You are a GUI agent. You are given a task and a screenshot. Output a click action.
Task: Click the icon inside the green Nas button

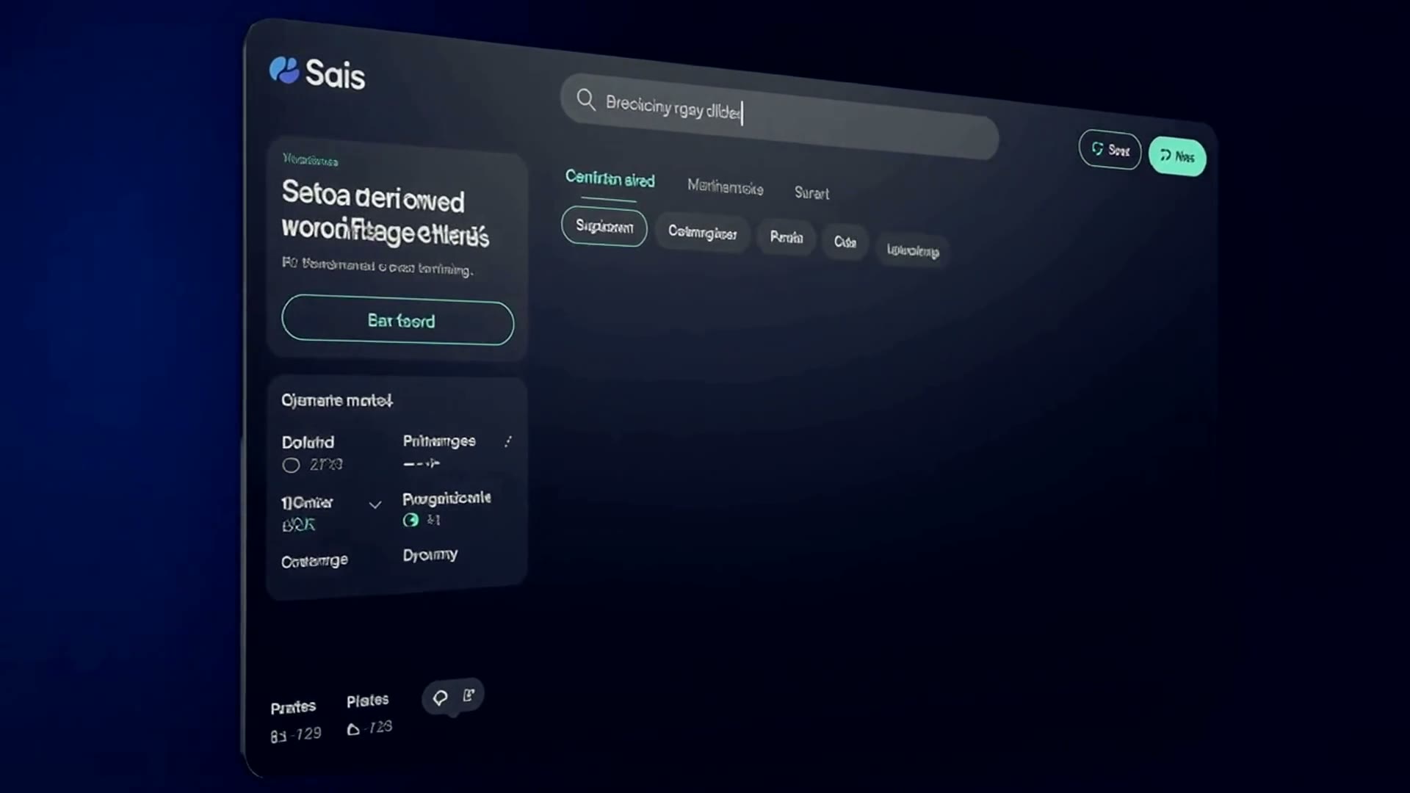(1165, 155)
